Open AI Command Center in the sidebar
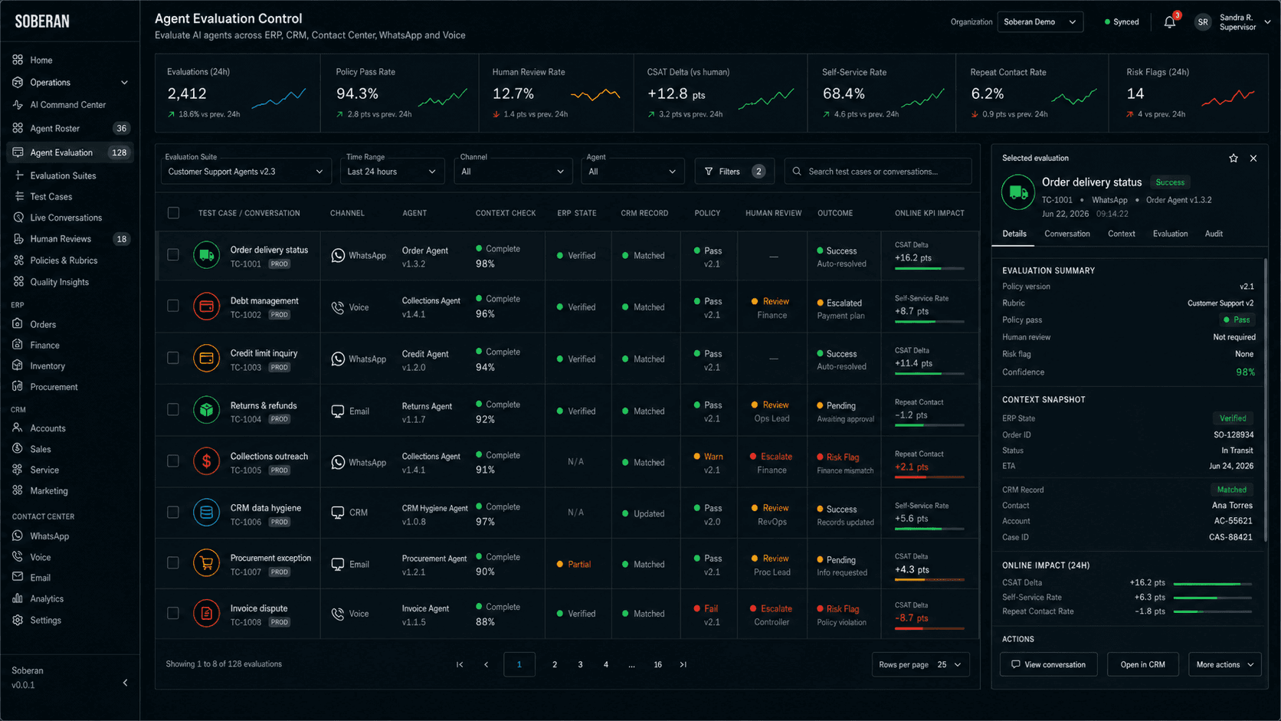 pyautogui.click(x=70, y=105)
